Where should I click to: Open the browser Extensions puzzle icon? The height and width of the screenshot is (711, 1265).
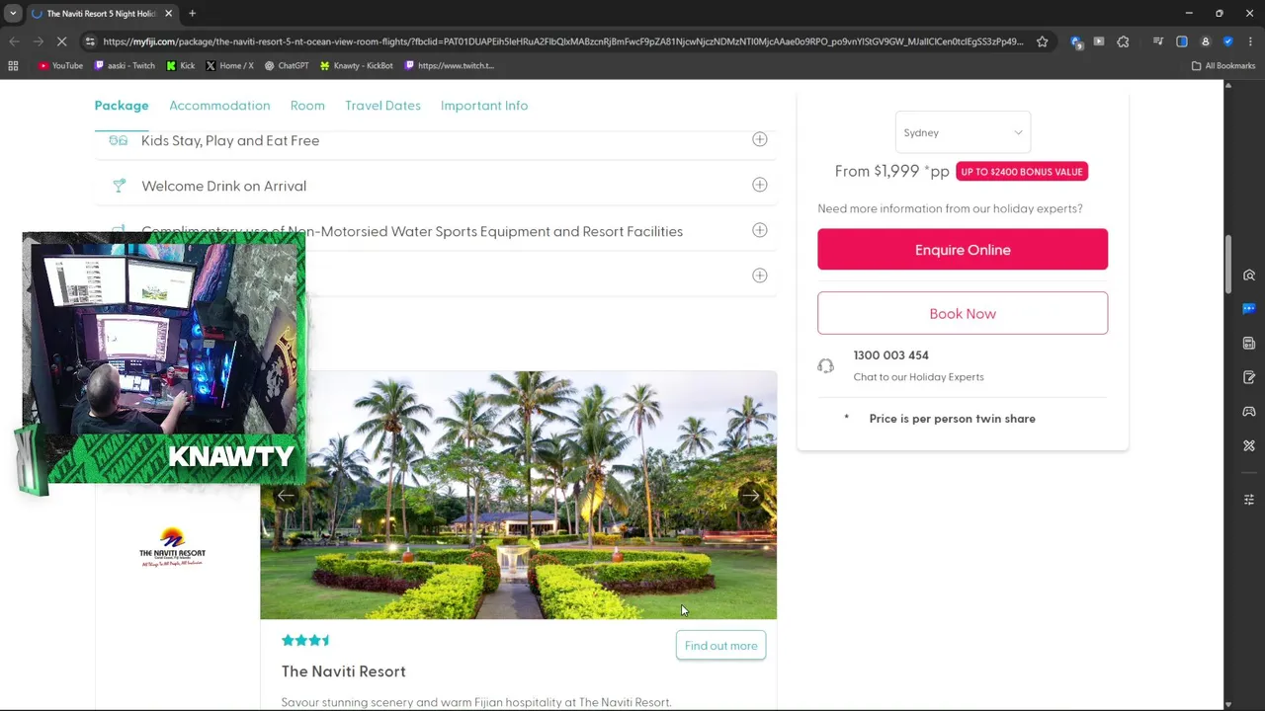pos(1123,41)
